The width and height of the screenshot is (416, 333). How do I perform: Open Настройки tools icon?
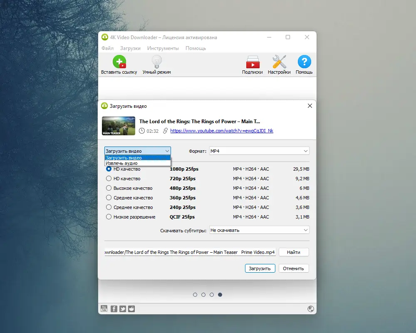[x=279, y=62]
